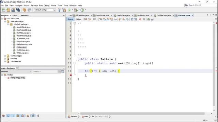The image size is (218, 122).
Task: Click the Find Previous Occurrence editor icon
Action: point(104,19)
